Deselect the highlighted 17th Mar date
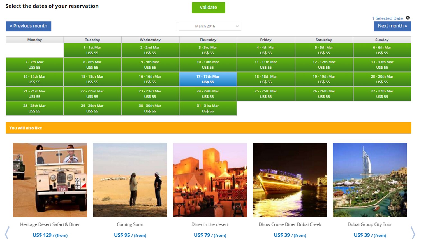Image resolution: width=421 pixels, height=239 pixels. click(x=208, y=79)
